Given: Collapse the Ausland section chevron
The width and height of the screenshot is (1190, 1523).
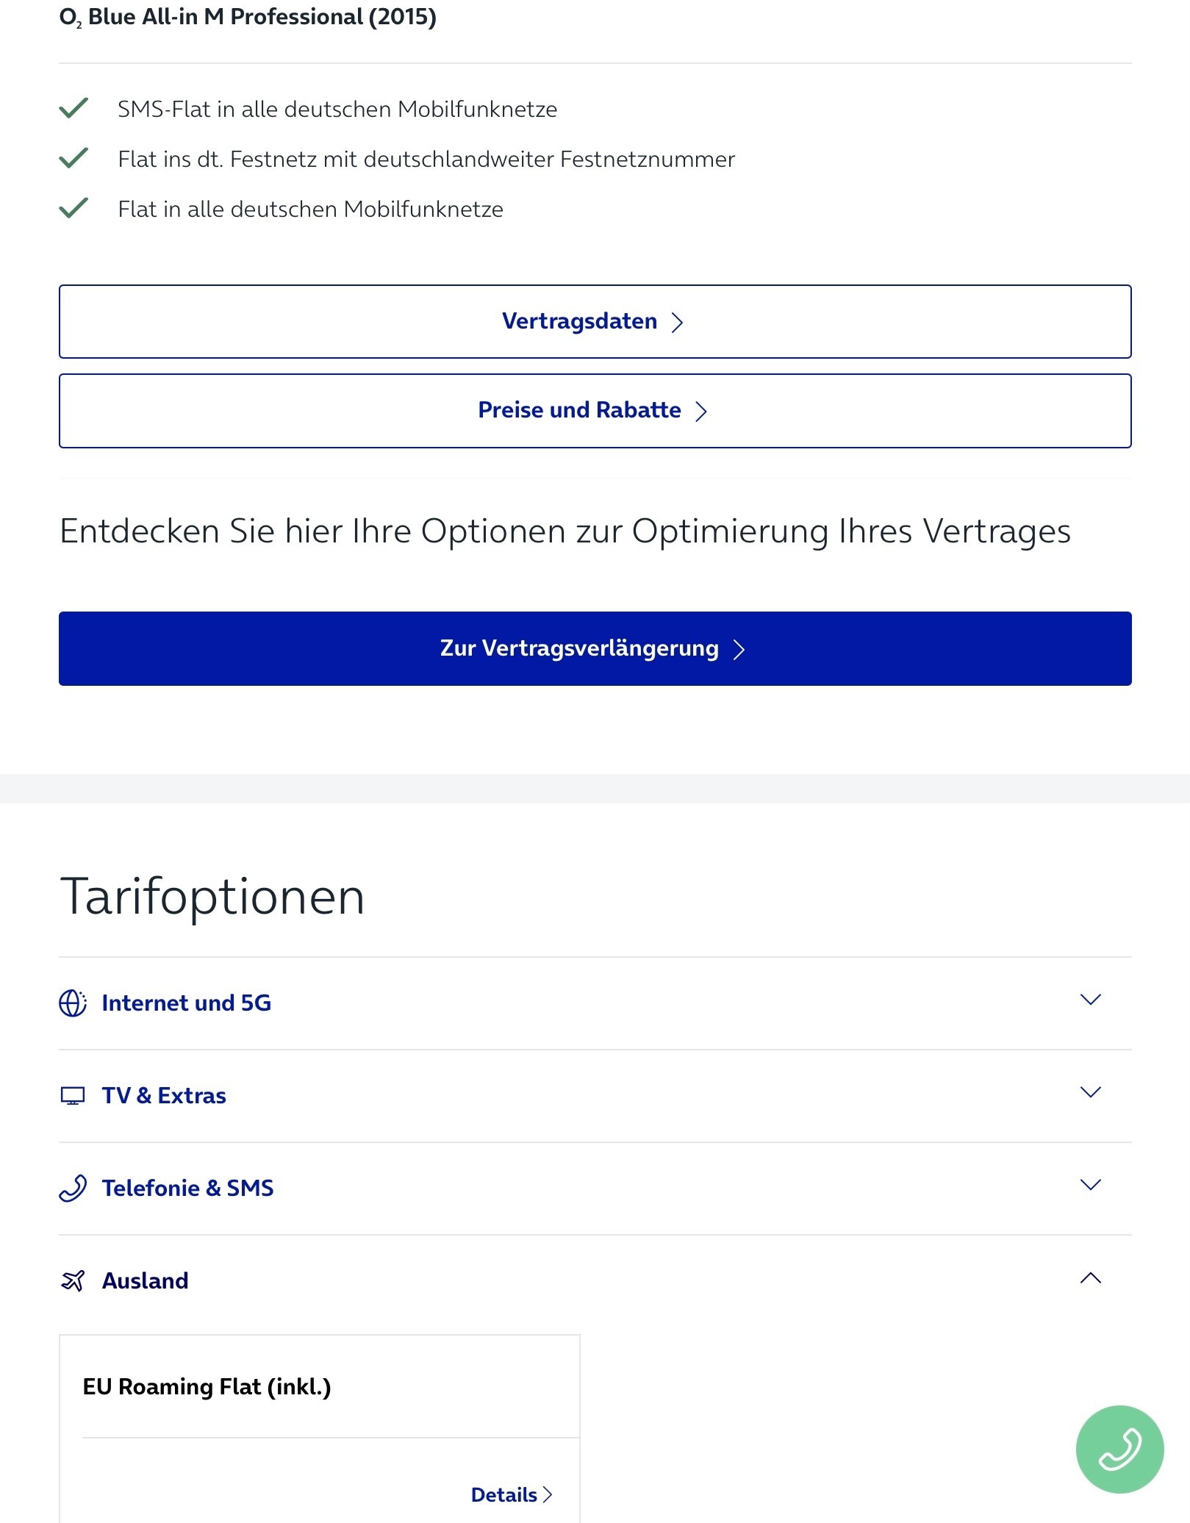Looking at the screenshot, I should pos(1090,1277).
